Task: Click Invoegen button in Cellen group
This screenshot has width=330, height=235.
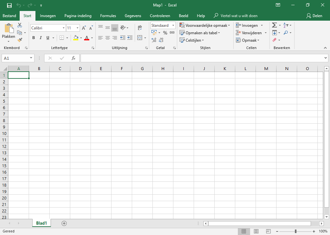Action: tap(249, 26)
